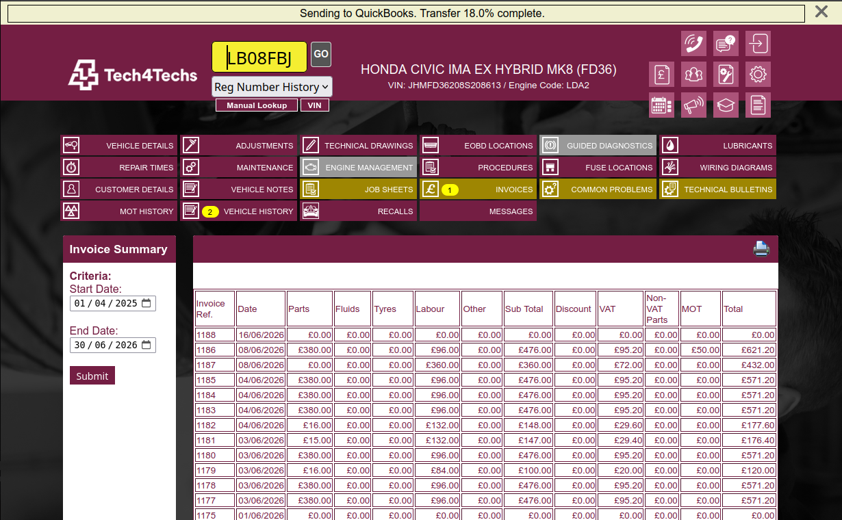
Task: Open Start Date calendar picker icon
Action: point(146,303)
